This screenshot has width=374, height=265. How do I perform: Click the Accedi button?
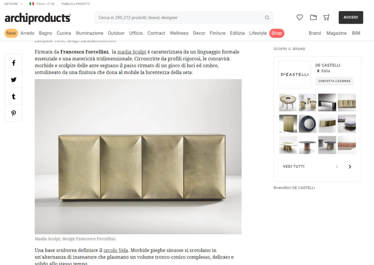pos(351,18)
